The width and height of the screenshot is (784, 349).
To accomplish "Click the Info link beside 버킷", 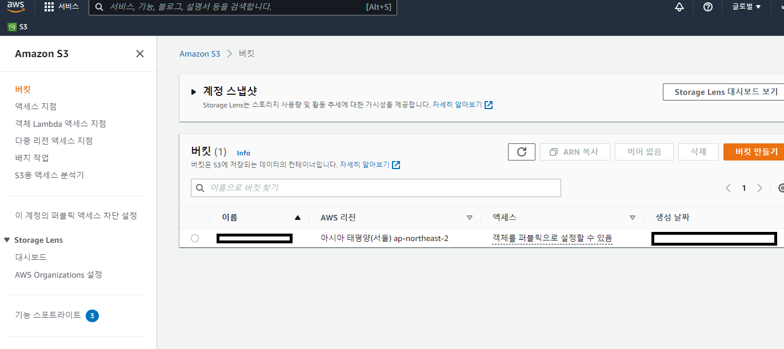I will tap(243, 153).
